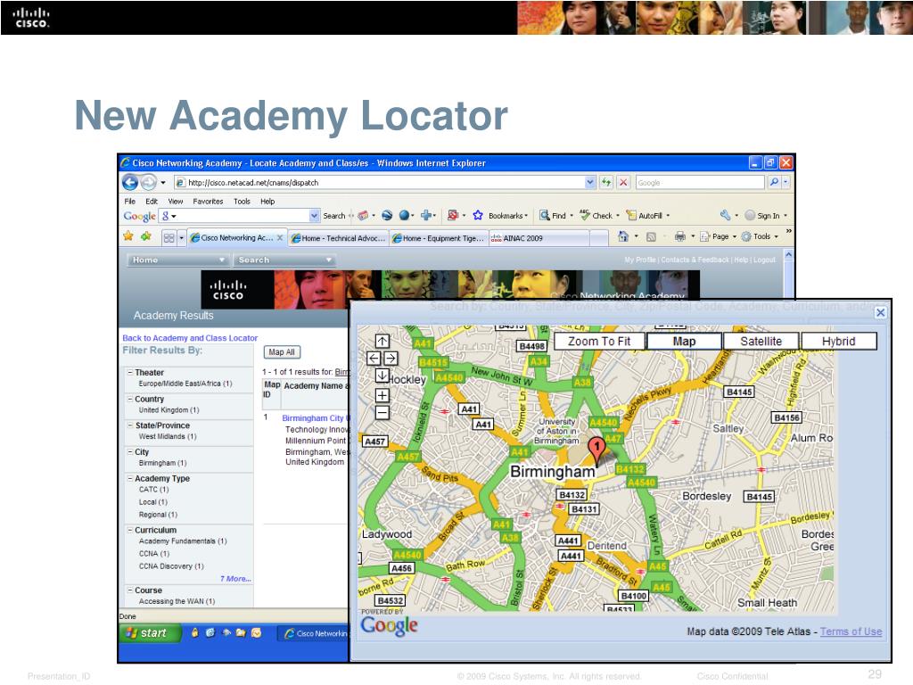Click page scrollbar up arrow
Viewport: 913px width, 685px height.
tap(788, 254)
